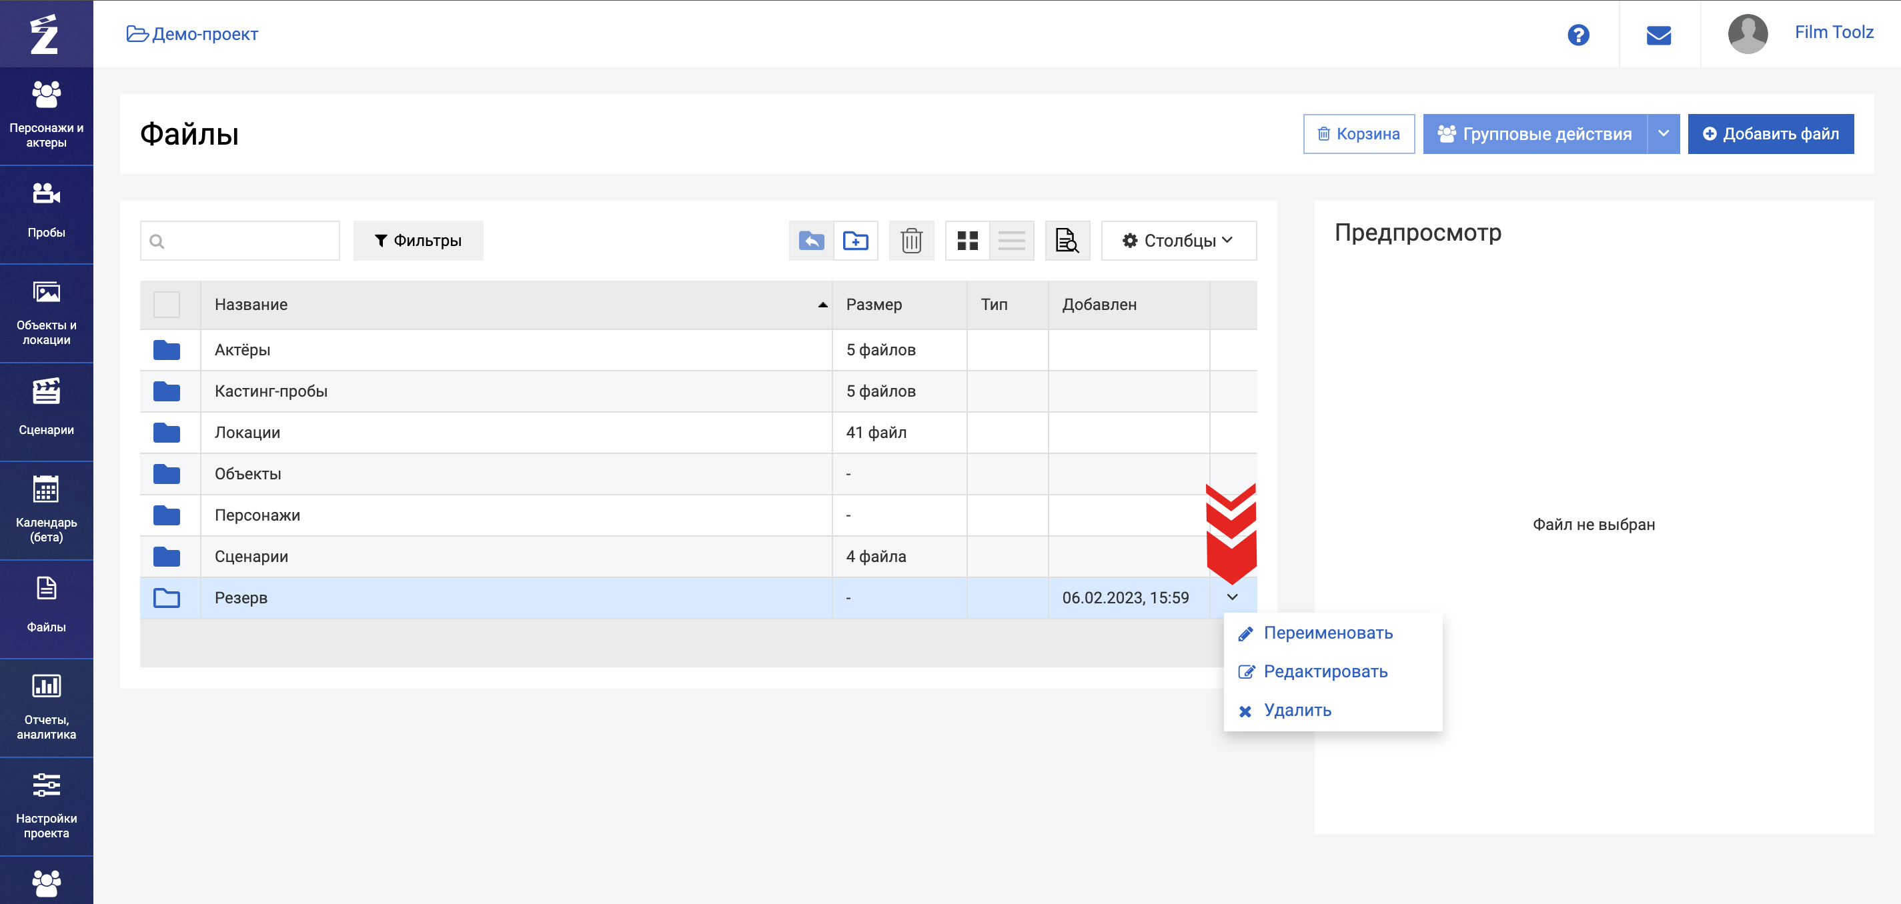Select the Кастинг-пробы folder name
The image size is (1901, 904).
271,391
